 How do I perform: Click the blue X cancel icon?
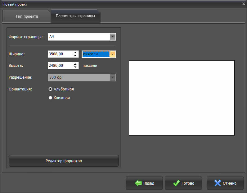(218, 183)
